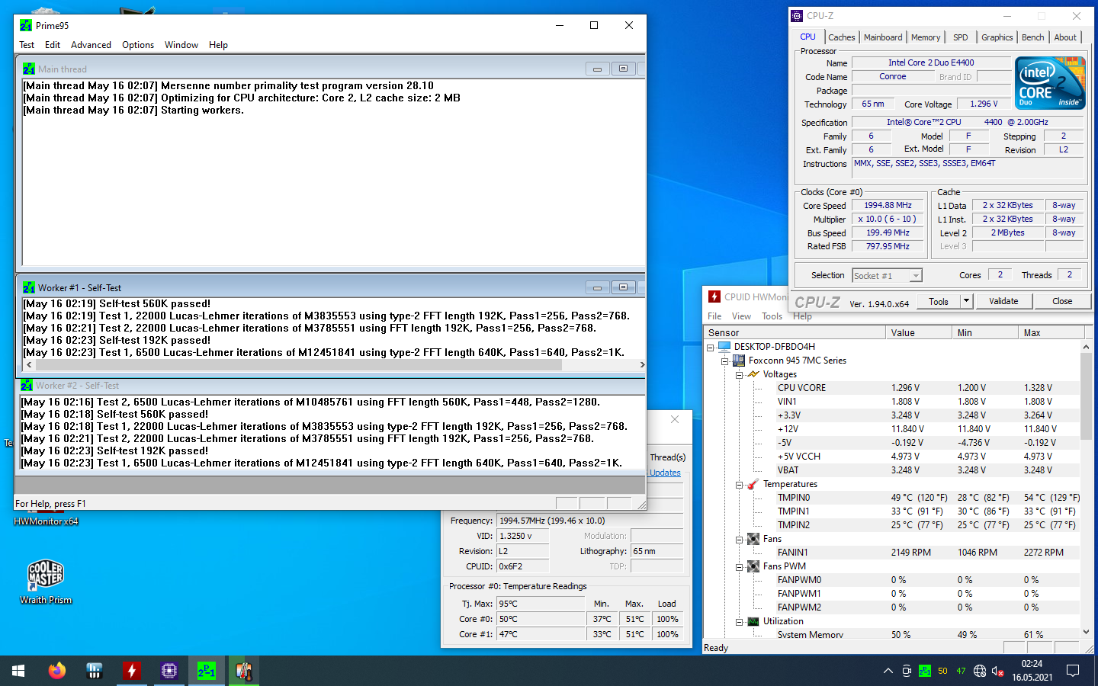Click the Intel Core 2 Duo logo in CPU-Z

[1050, 82]
